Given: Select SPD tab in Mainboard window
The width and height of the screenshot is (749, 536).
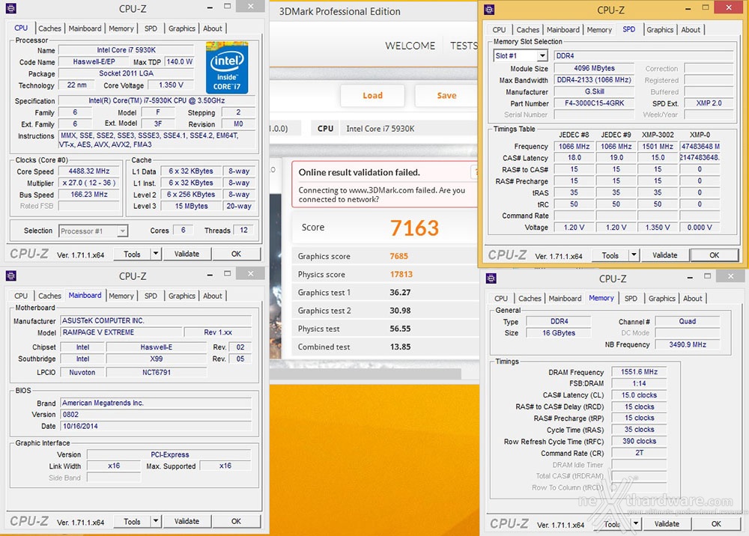Looking at the screenshot, I should click(151, 296).
